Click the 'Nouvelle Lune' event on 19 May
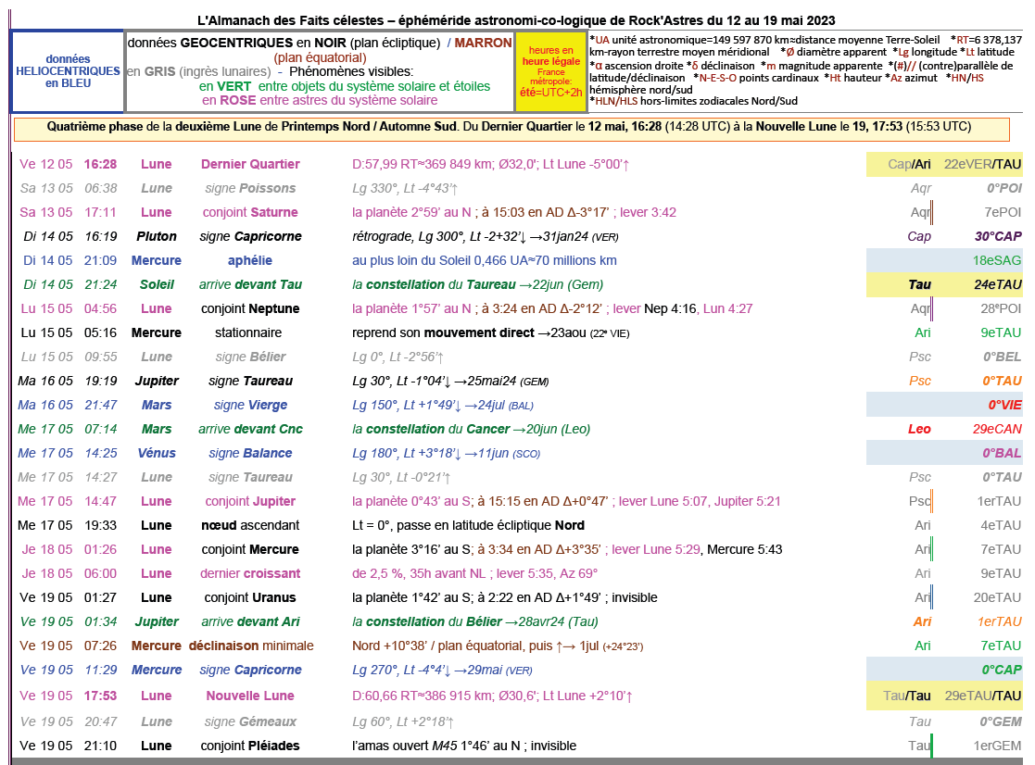The height and width of the screenshot is (765, 1035). pos(249,696)
